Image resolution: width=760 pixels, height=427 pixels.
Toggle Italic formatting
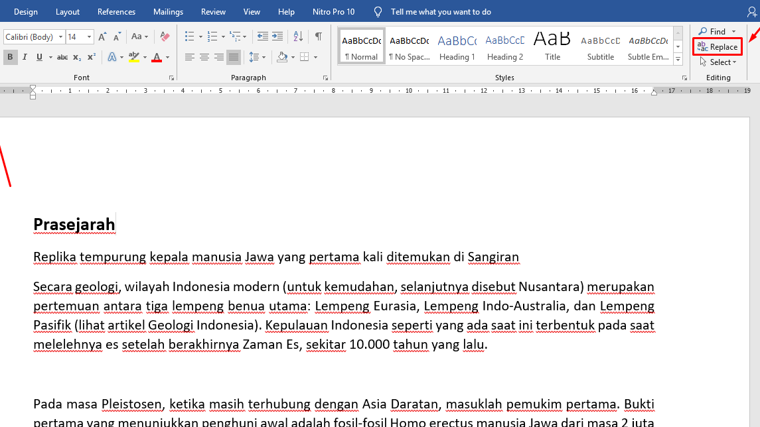(25, 57)
